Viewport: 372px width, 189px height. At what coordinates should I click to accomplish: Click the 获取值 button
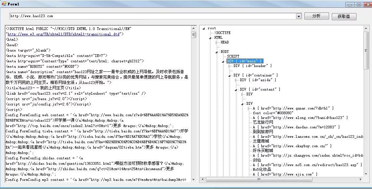(344, 17)
